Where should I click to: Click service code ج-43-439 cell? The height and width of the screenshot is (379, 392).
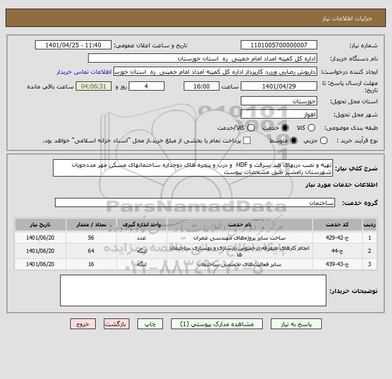[x=337, y=264]
